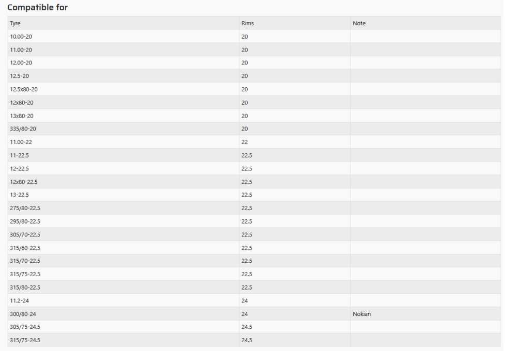Select the 11.00-22 tyre row
Viewport: 512px width, 351px height.
(21, 142)
